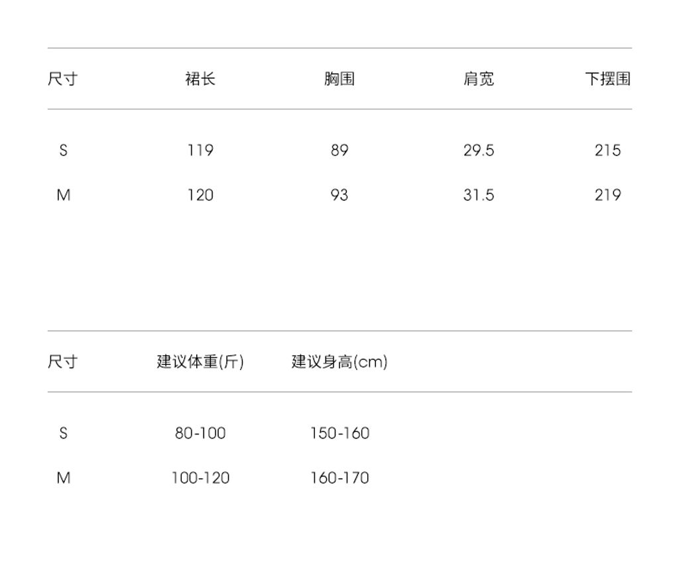Click shoulder width value 29.5
This screenshot has height=583, width=679.
pyautogui.click(x=478, y=151)
